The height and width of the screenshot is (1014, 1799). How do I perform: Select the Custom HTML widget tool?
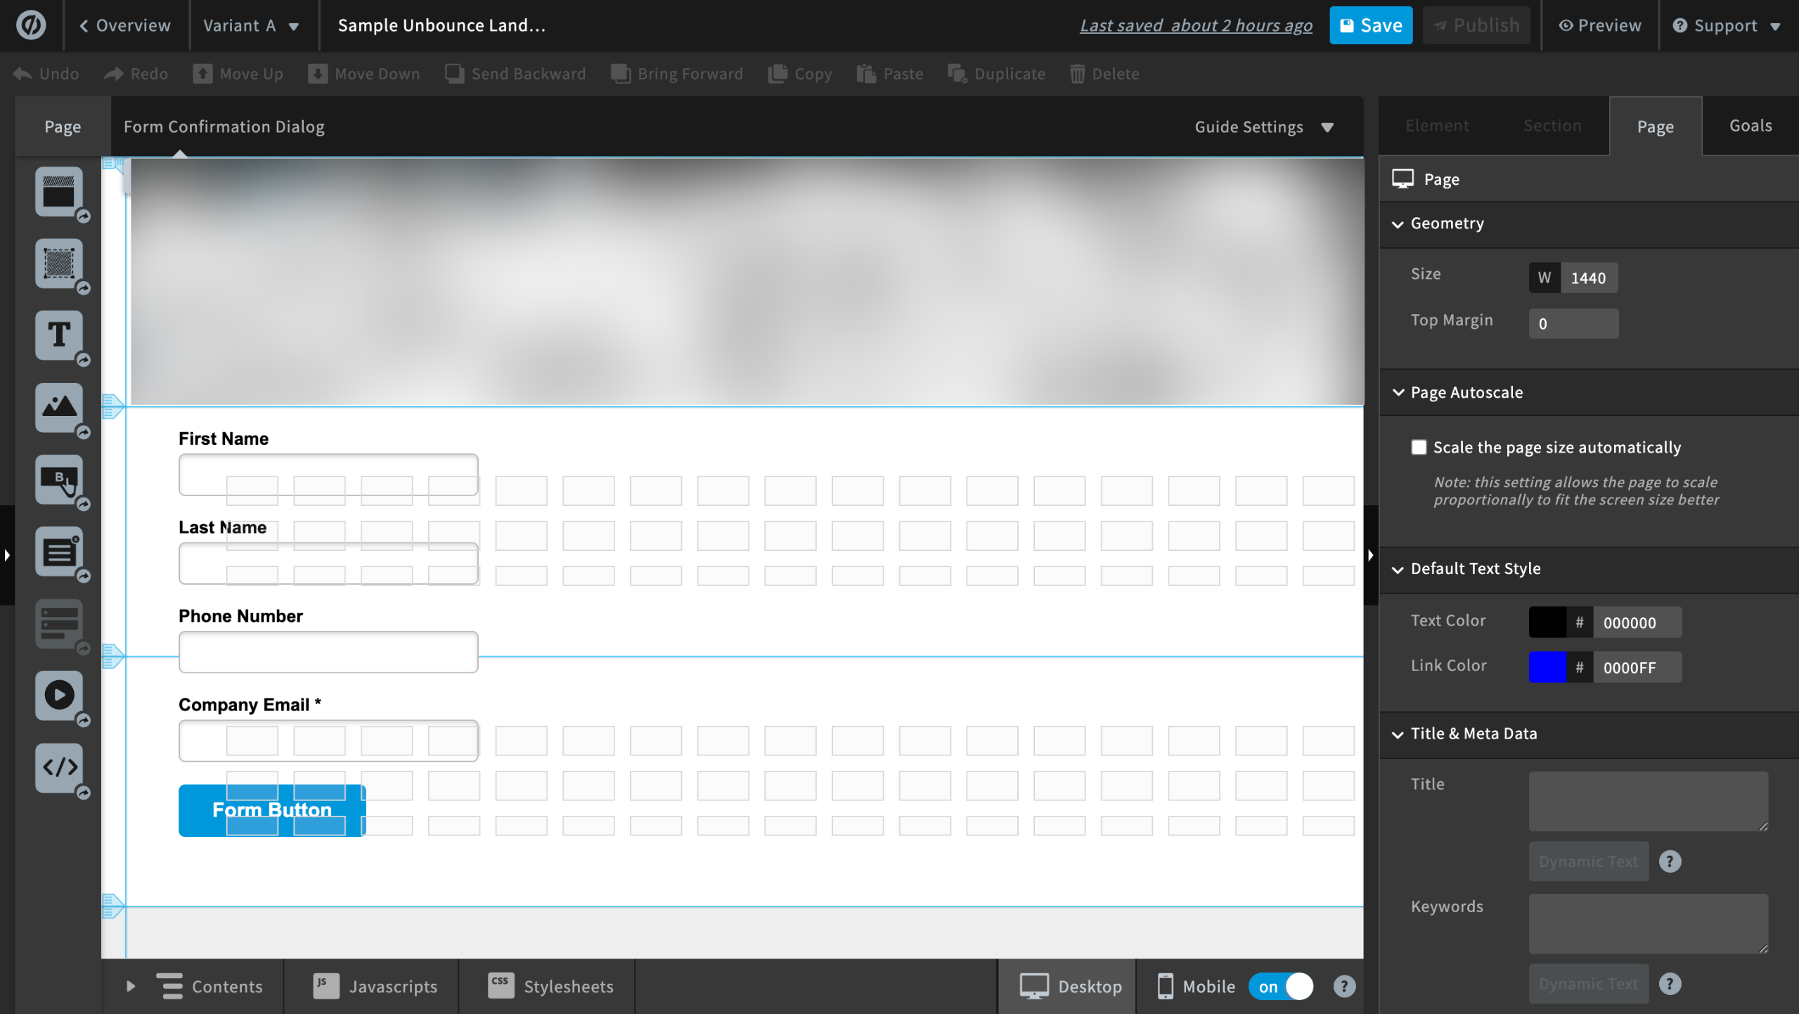click(59, 767)
